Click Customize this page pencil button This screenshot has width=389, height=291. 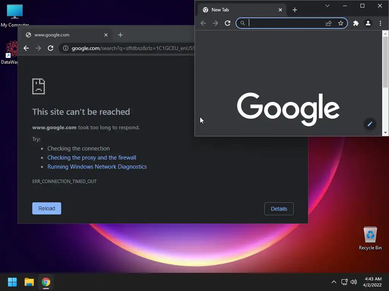370,124
